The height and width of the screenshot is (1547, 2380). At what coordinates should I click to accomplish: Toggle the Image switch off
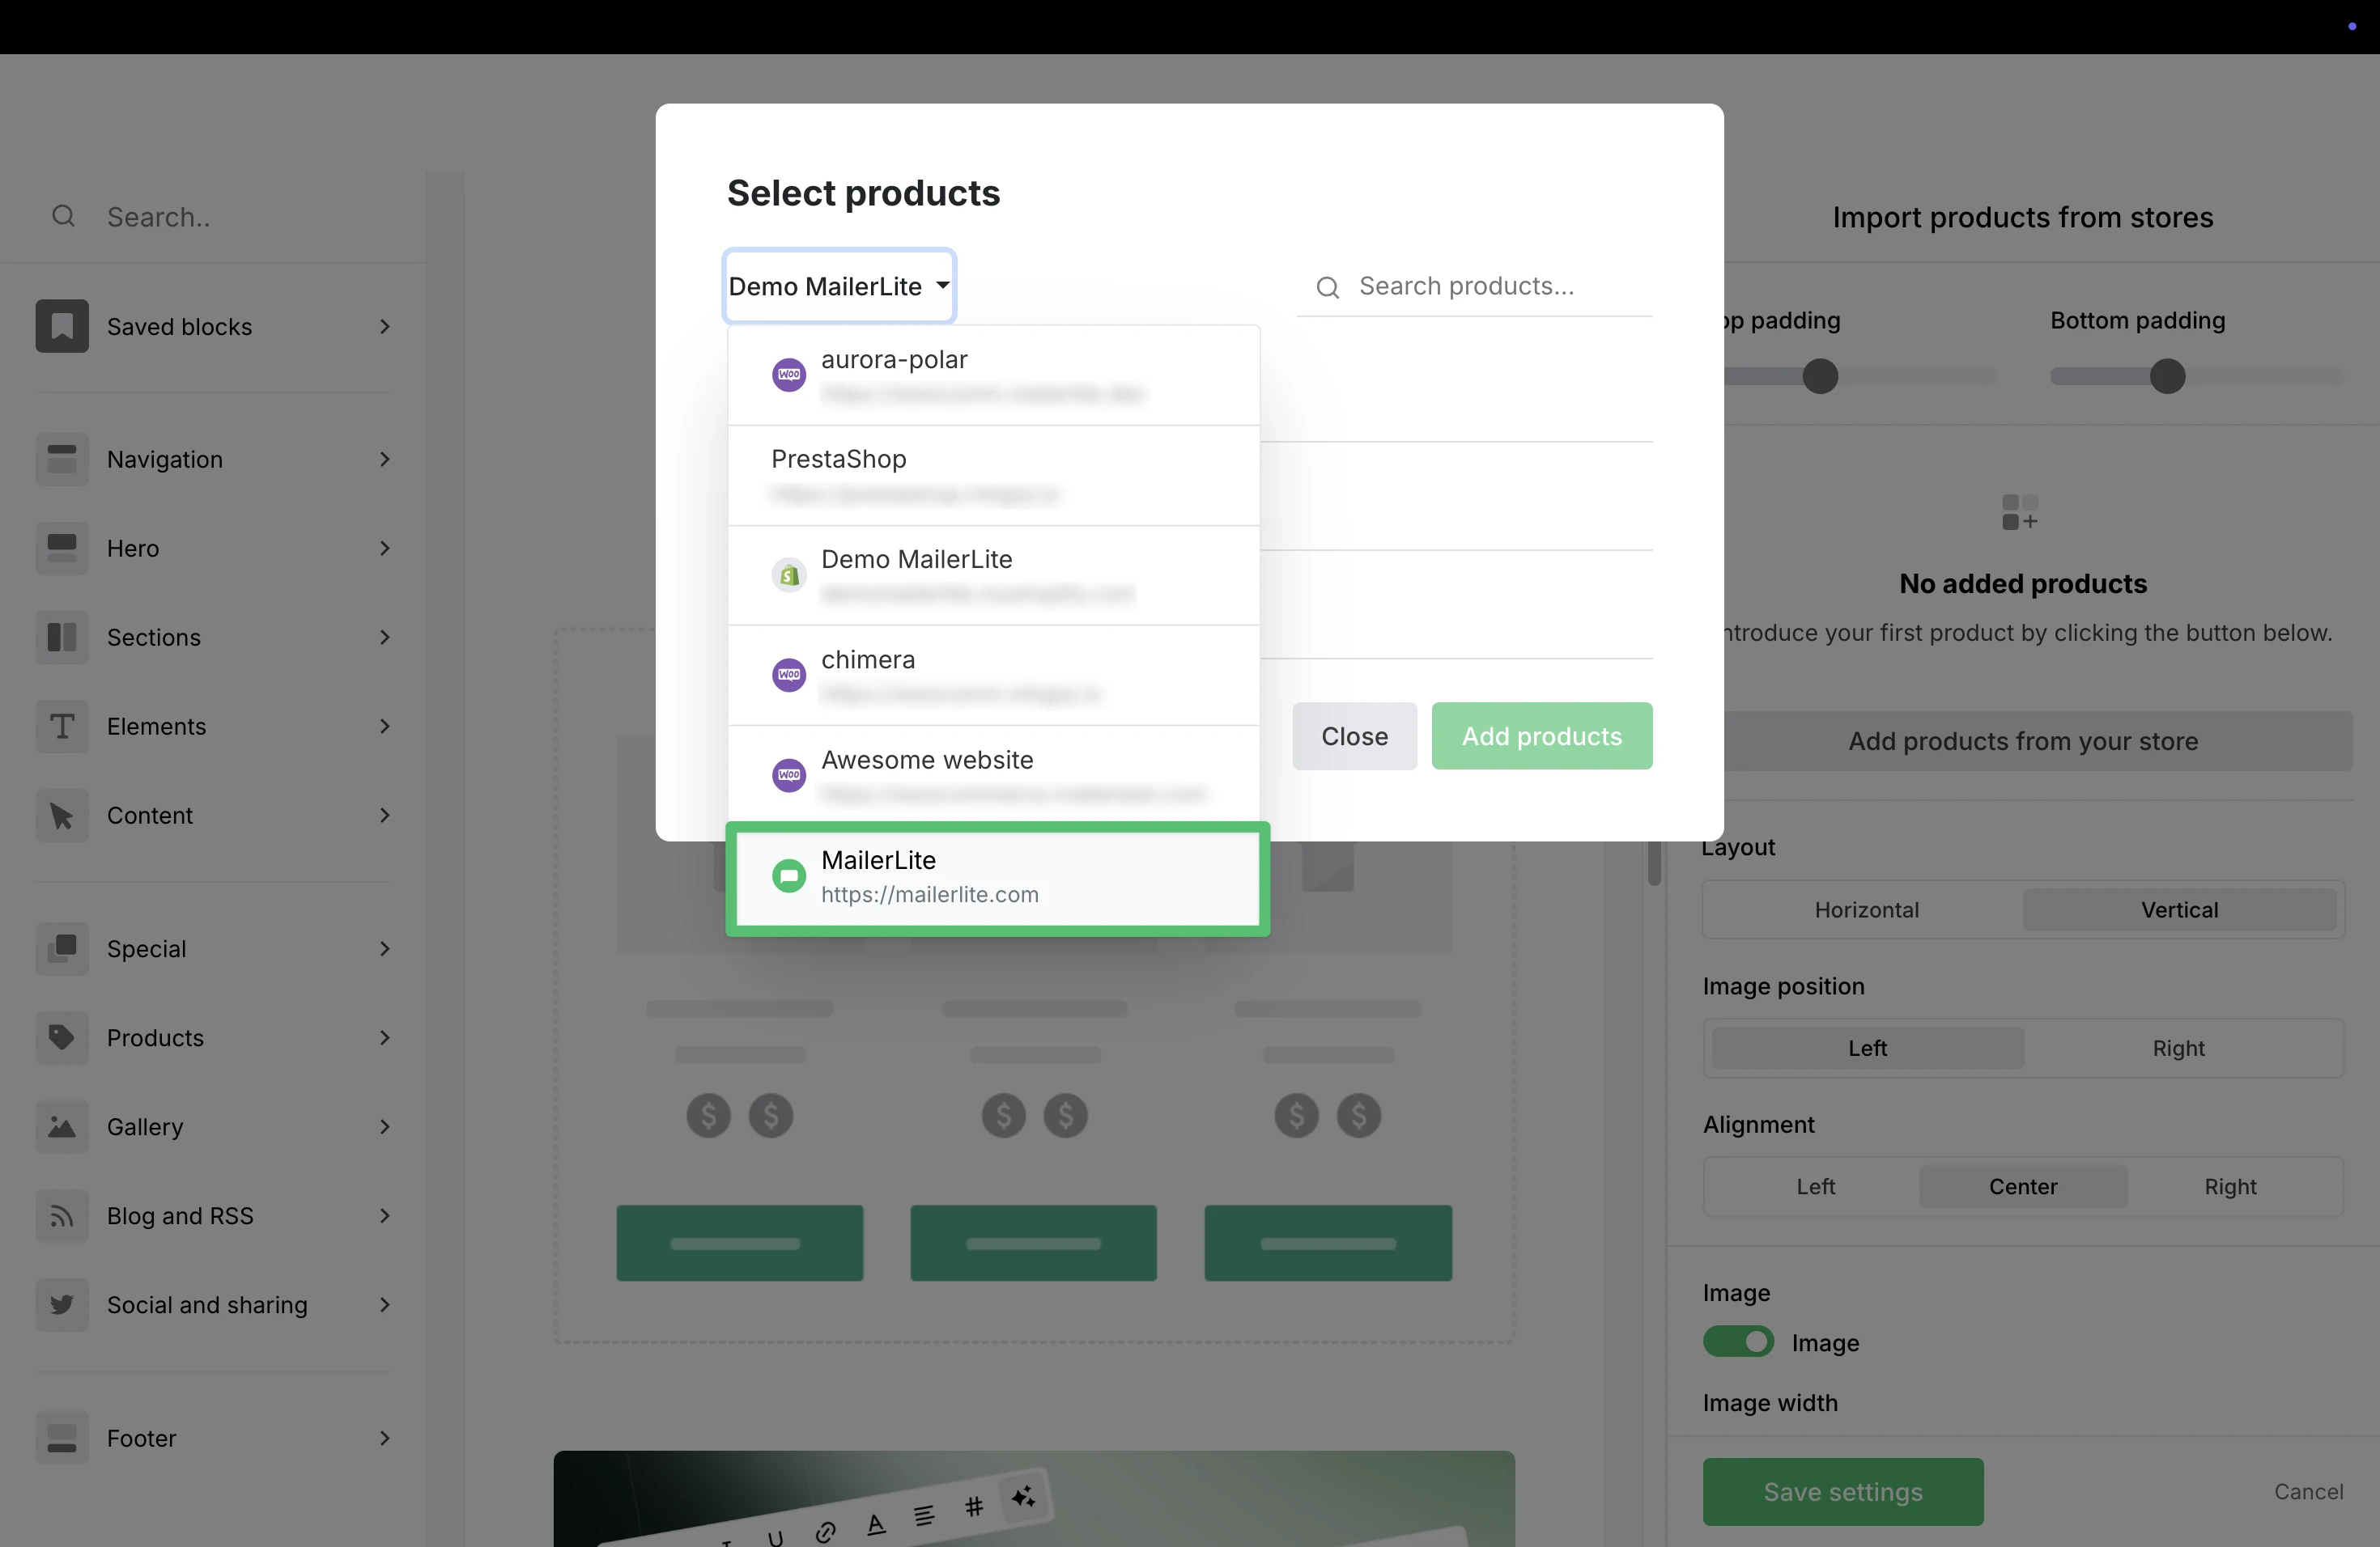[x=1738, y=1341]
